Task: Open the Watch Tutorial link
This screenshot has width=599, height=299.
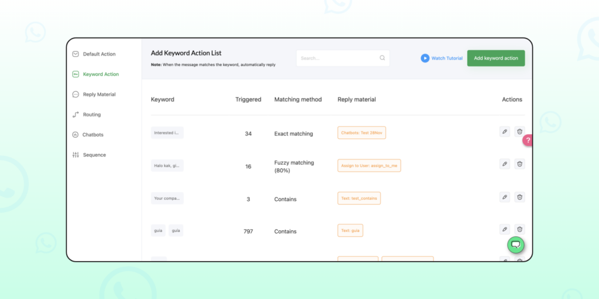Action: (x=447, y=58)
